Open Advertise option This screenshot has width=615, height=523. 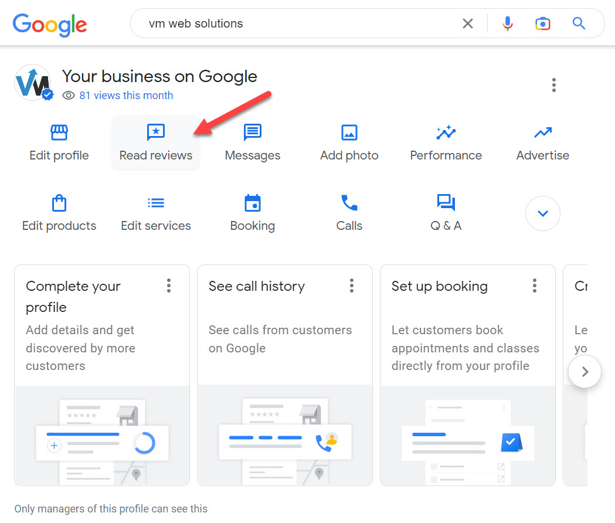542,143
